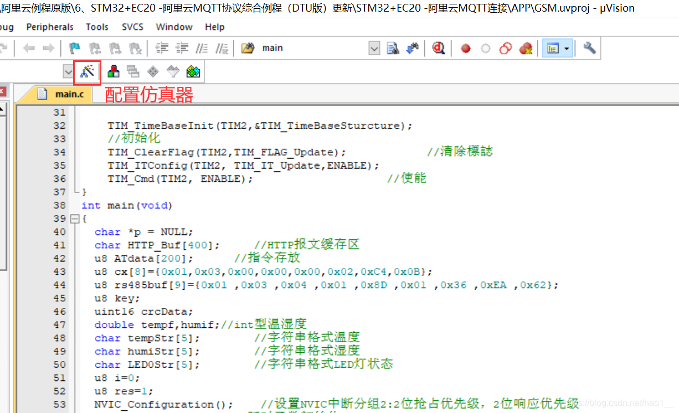Open the Help menu
Screen dimensions: 679x413
pyautogui.click(x=215, y=27)
